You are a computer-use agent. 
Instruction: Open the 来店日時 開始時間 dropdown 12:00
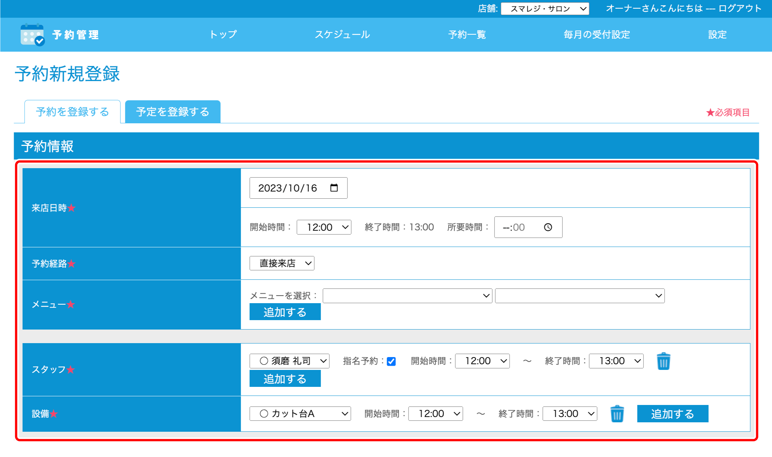click(324, 227)
